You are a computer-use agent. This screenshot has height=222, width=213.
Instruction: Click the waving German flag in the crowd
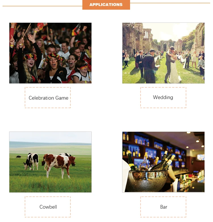(76, 30)
